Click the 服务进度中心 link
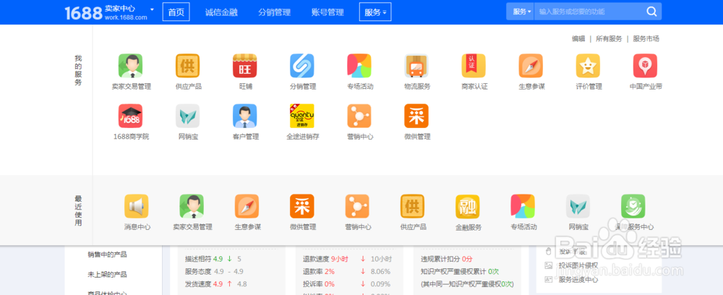The width and height of the screenshot is (723, 295). [x=578, y=279]
